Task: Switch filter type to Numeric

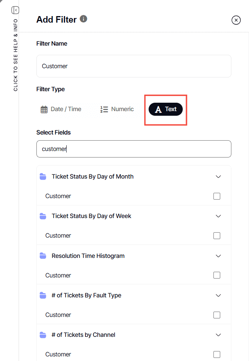Action: click(117, 109)
